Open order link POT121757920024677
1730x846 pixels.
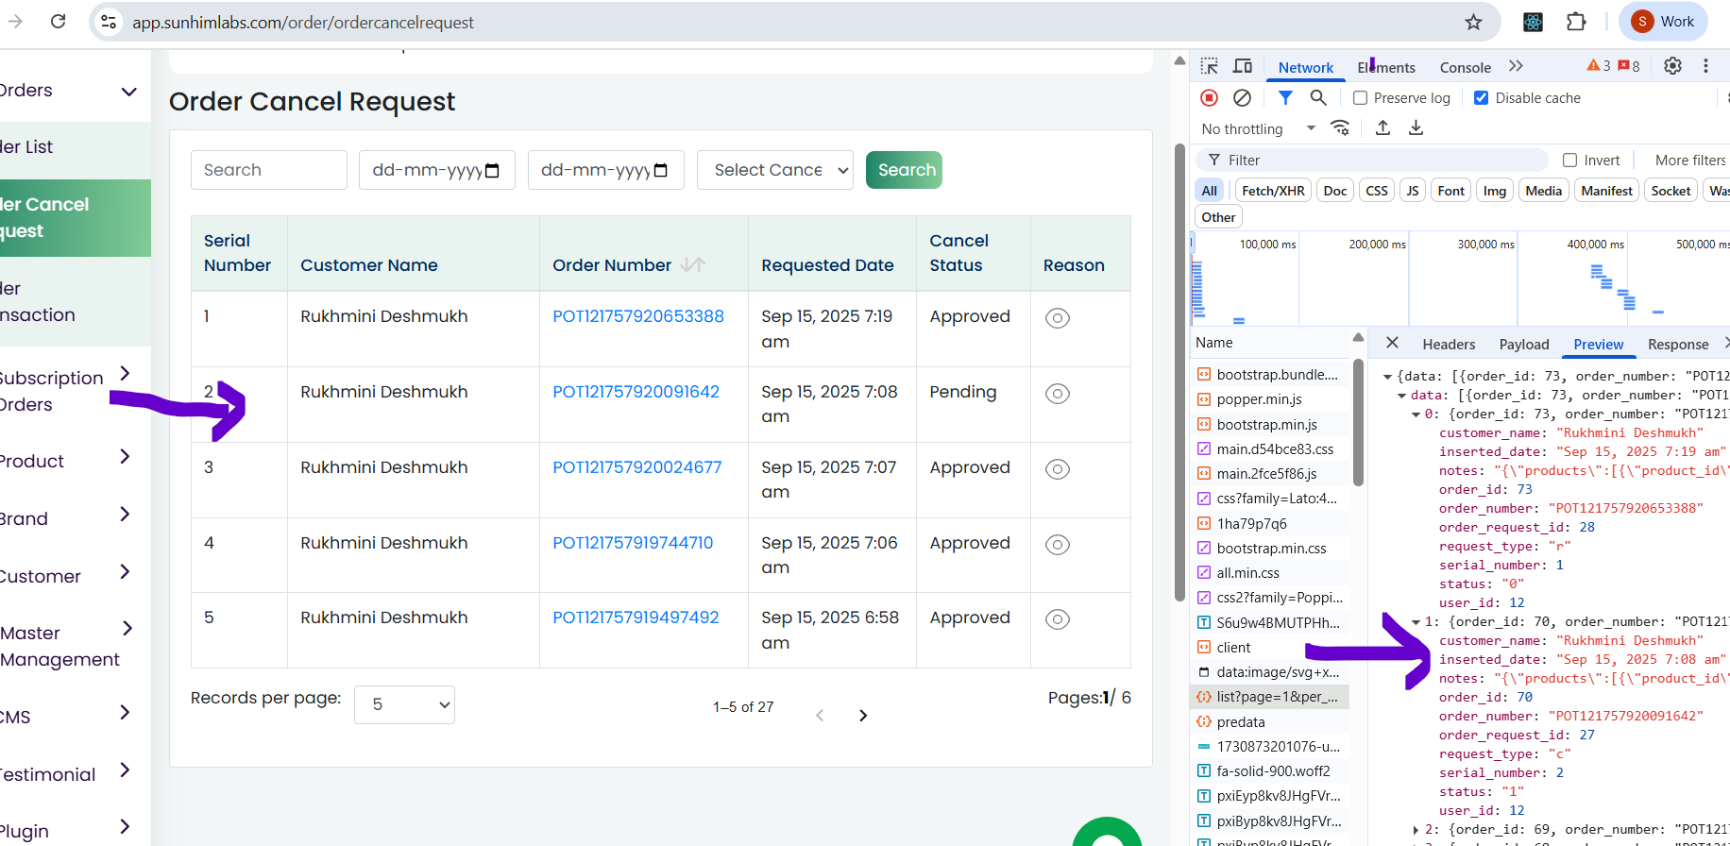(x=637, y=467)
